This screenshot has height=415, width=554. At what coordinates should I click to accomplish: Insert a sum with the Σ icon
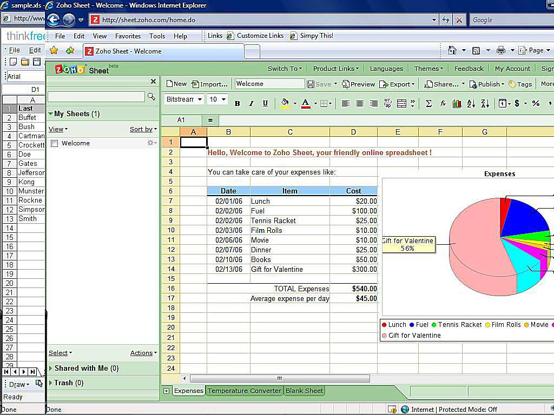click(428, 103)
